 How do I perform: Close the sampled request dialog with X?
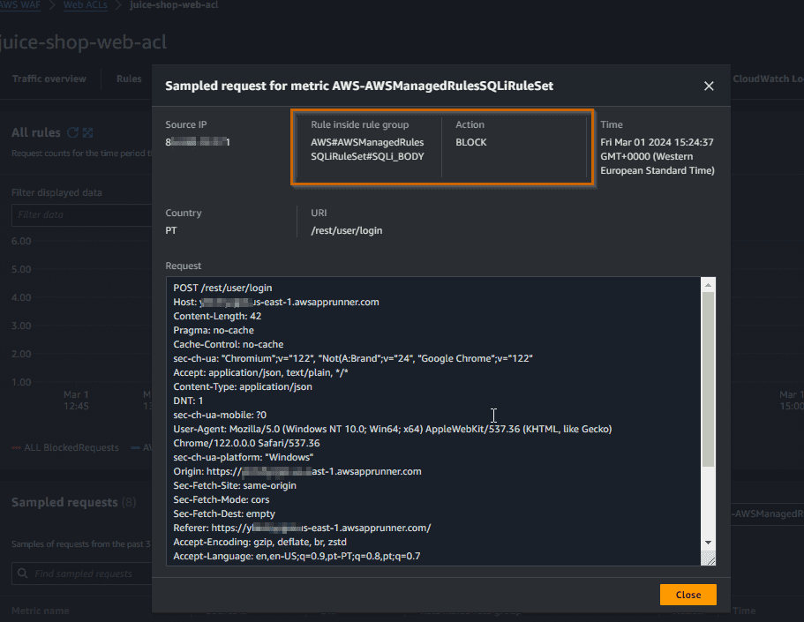pos(708,86)
